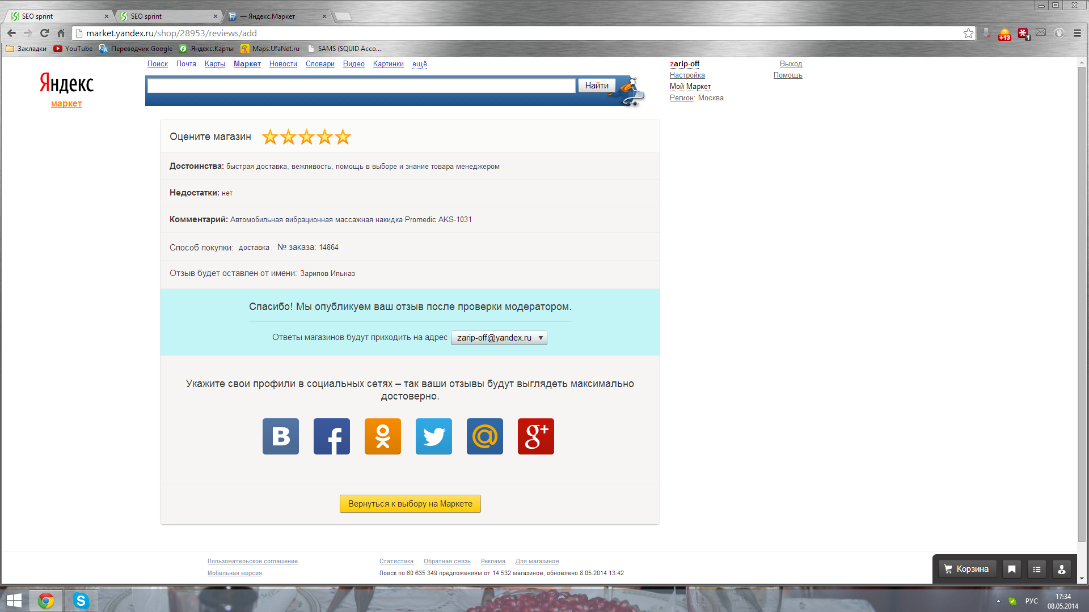This screenshot has width=1089, height=612.
Task: Open the ещё services dropdown link
Action: (x=419, y=64)
